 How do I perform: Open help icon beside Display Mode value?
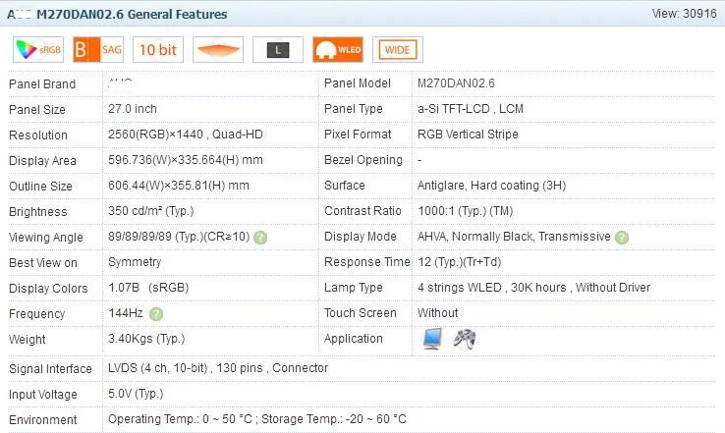621,238
